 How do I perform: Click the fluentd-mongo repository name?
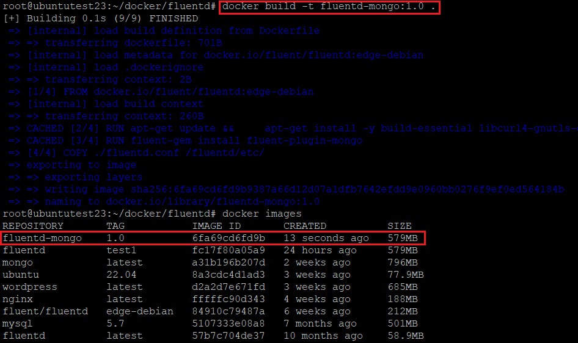click(x=42, y=238)
